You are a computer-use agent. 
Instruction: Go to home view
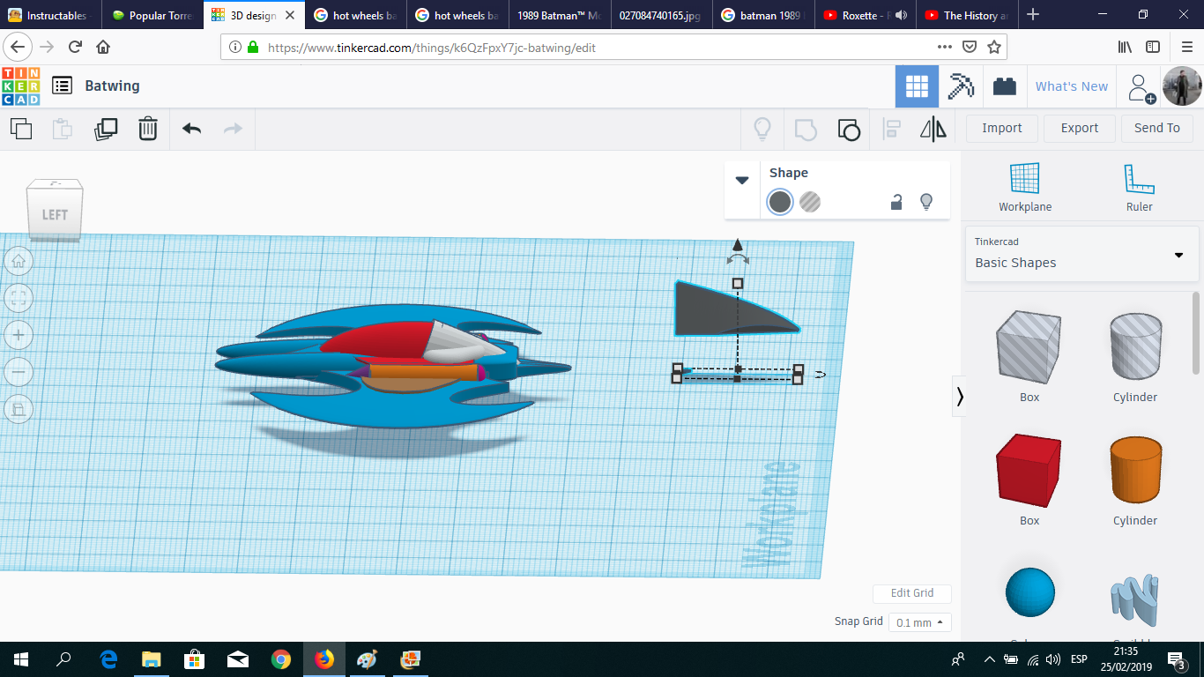(x=19, y=260)
